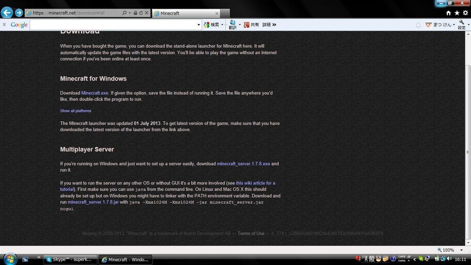This screenshot has width=471, height=265.
Task: Open a new tab with the blank tab button
Action: [225, 13]
